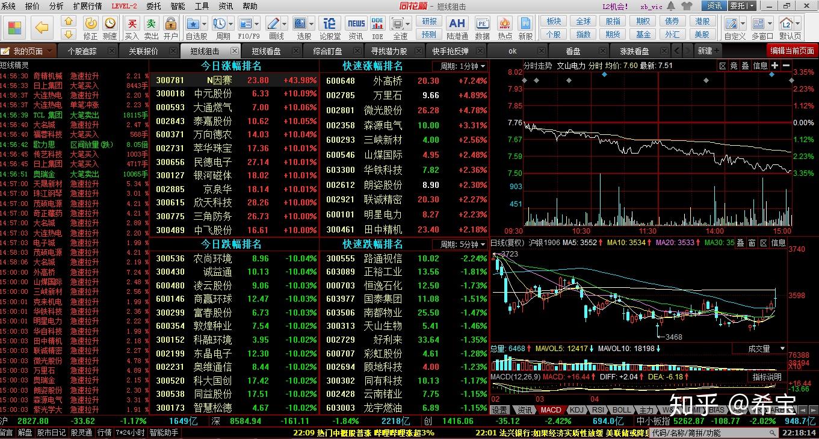
Task: Select the 卖出 (Sell) toolbar icon
Action: click(151, 25)
